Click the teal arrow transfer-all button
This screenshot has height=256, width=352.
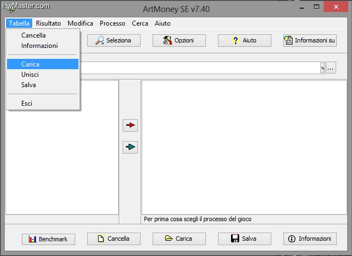point(130,147)
